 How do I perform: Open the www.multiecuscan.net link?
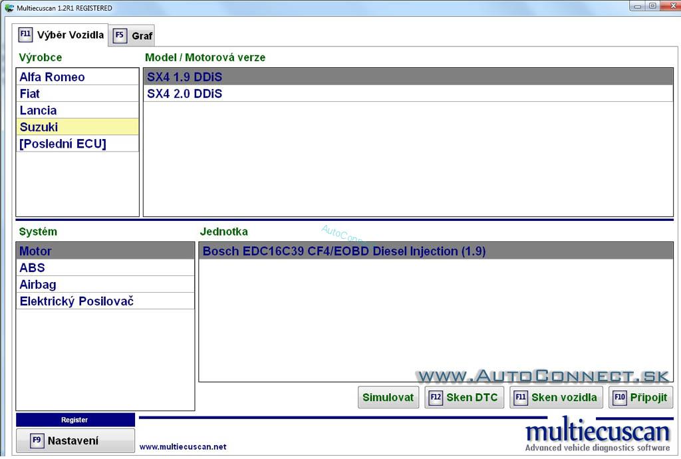(x=183, y=446)
